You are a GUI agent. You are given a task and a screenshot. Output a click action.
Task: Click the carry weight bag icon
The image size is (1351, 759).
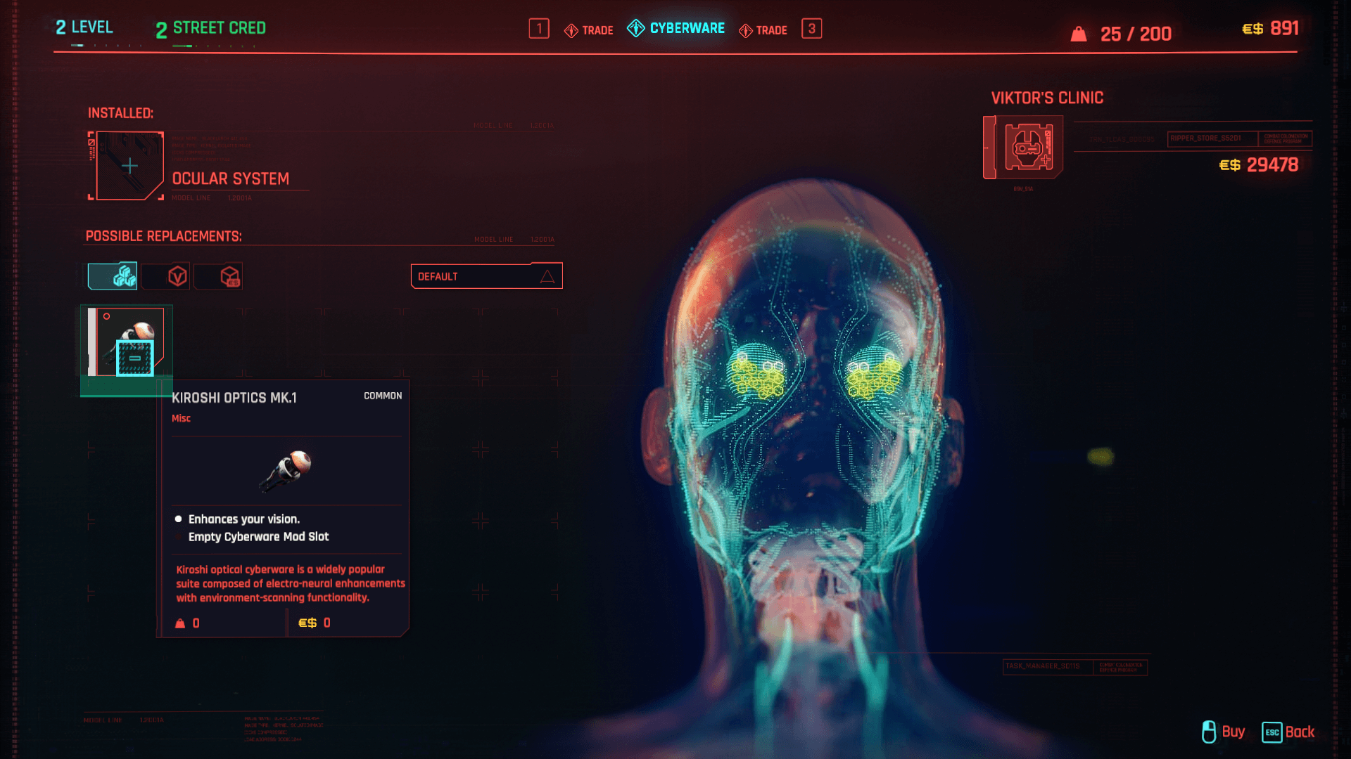(x=1079, y=34)
